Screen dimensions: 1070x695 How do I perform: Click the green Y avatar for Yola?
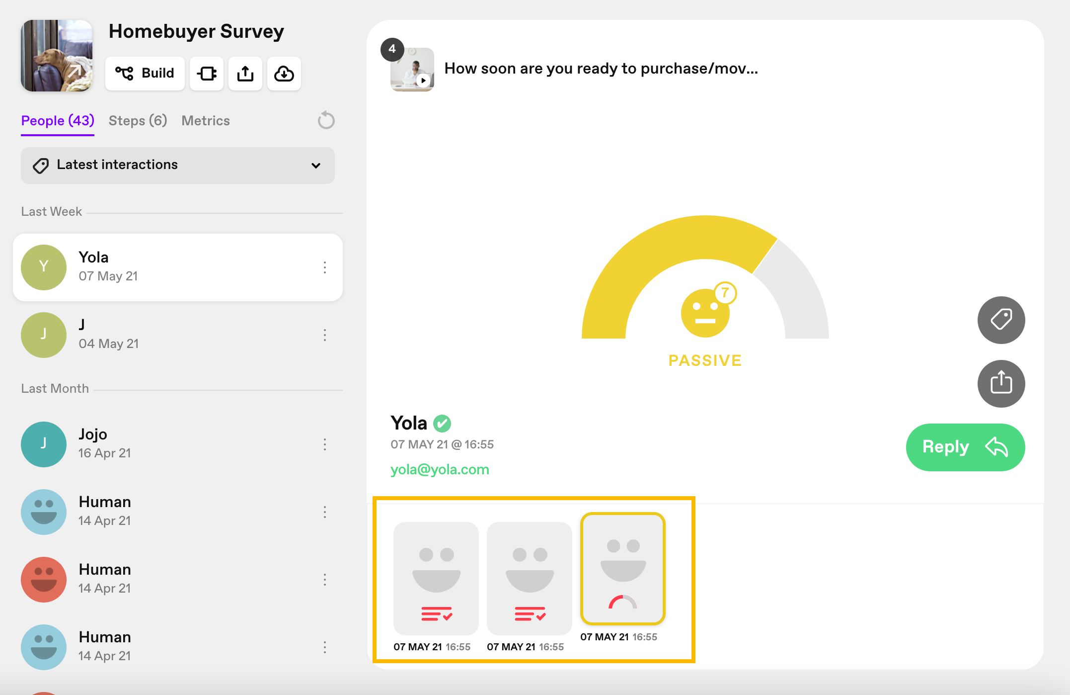click(x=44, y=267)
